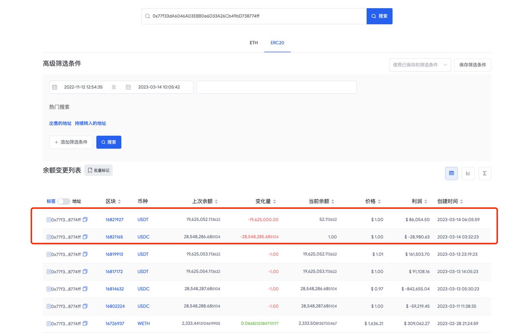Click the label icon in block 16726937 row

(49, 323)
